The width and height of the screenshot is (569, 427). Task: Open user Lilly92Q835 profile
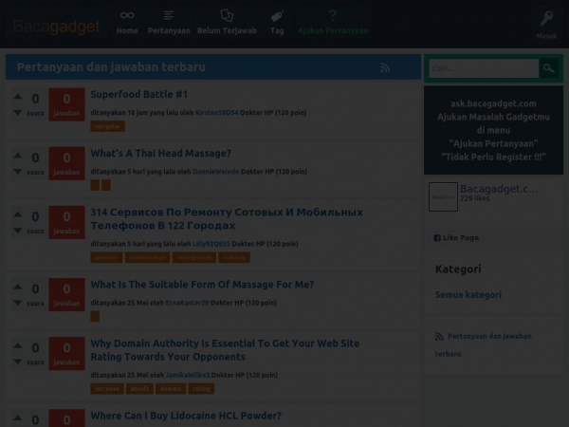pyautogui.click(x=211, y=244)
